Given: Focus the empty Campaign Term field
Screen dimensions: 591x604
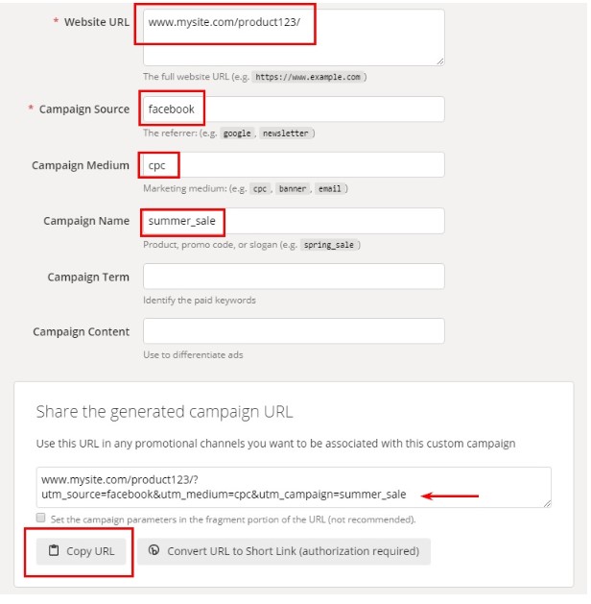Looking at the screenshot, I should coord(294,278).
